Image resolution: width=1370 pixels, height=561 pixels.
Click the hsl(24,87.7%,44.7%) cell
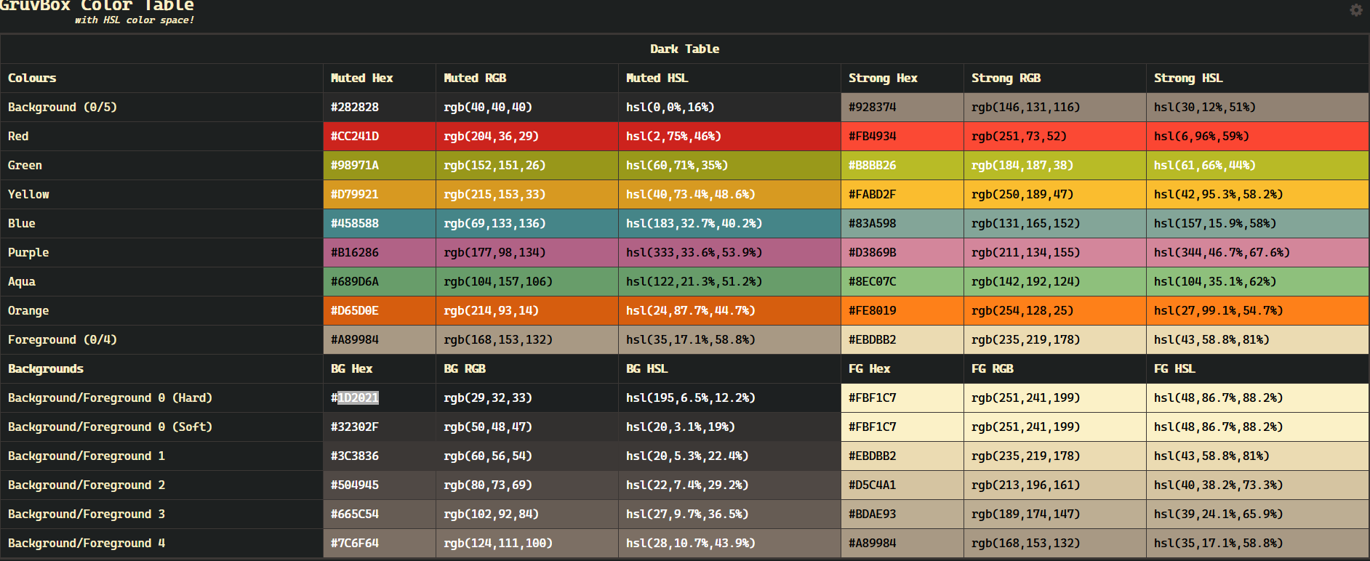point(729,310)
